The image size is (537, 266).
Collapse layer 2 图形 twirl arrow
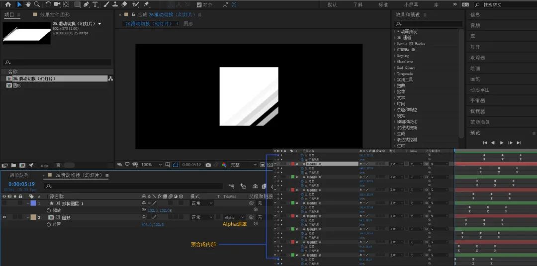pos(28,217)
